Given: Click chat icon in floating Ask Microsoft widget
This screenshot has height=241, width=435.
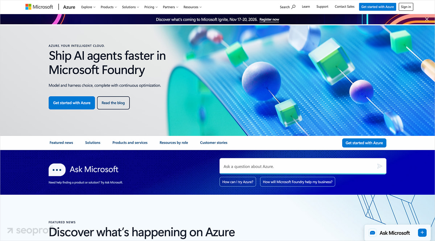Looking at the screenshot, I should tap(372, 233).
